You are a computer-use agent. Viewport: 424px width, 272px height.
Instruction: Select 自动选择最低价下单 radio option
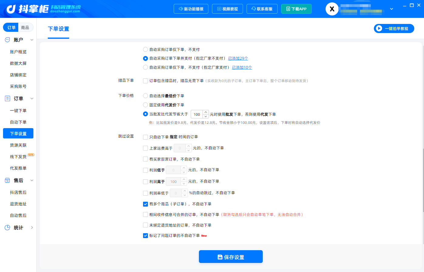(145, 96)
